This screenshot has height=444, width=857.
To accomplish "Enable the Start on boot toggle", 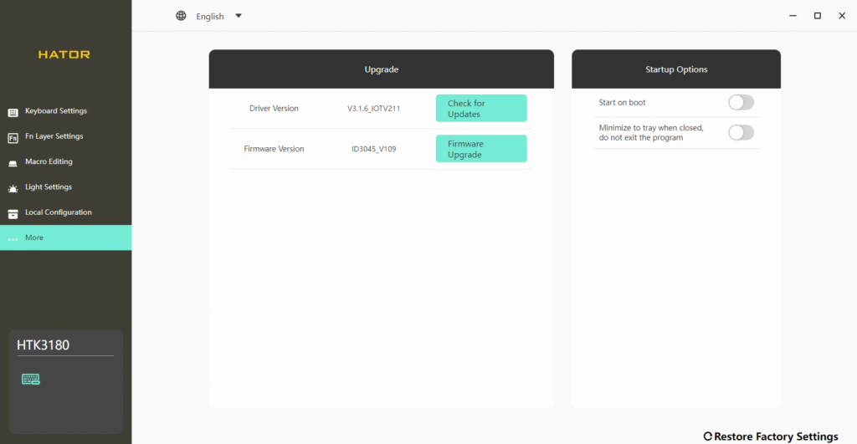I will point(741,102).
